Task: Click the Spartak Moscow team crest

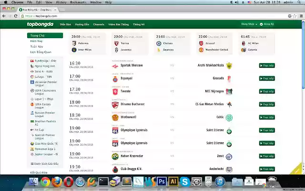Action: pos(115,66)
